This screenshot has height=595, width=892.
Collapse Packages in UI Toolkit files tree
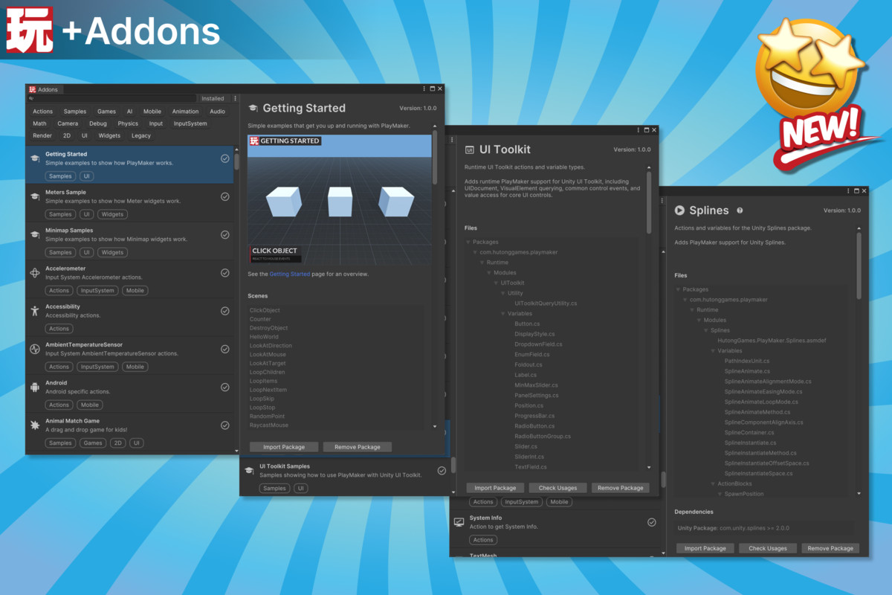pyautogui.click(x=468, y=242)
